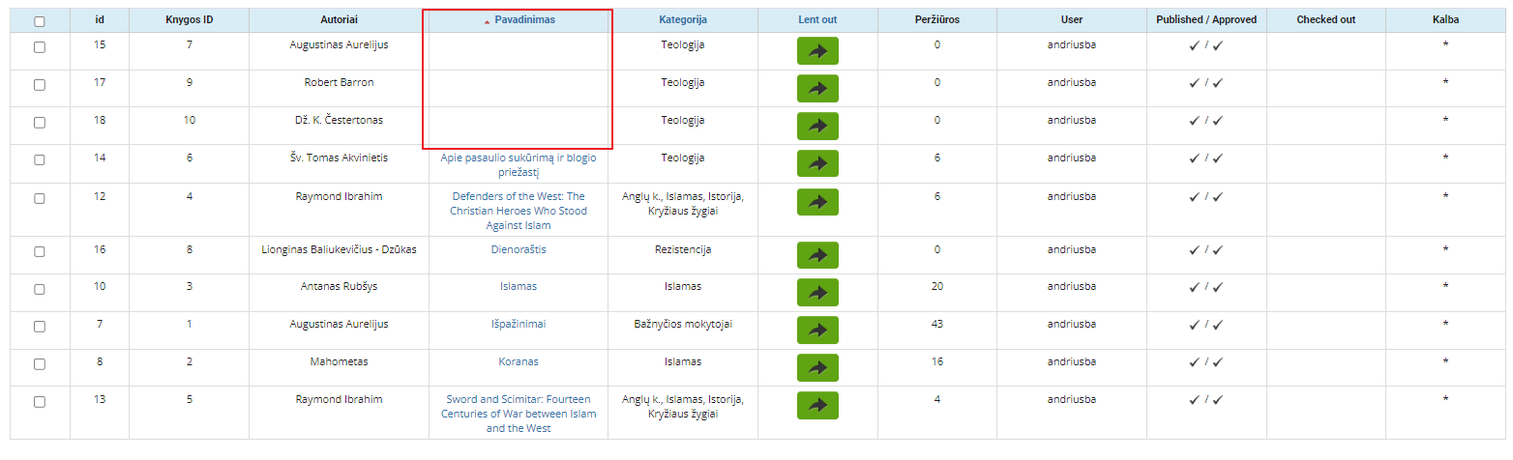1513x460 pixels.
Task: Sort table by Kategorija column
Action: pos(683,19)
